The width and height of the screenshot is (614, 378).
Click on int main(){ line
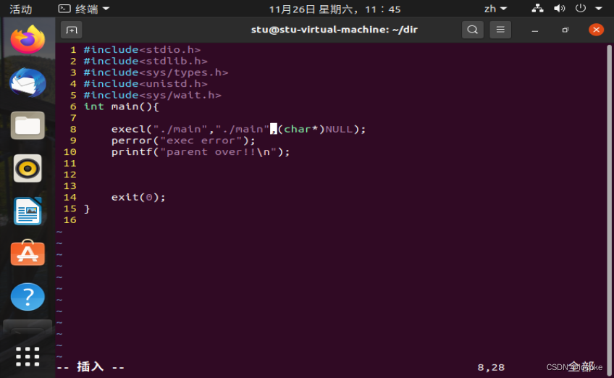[122, 106]
